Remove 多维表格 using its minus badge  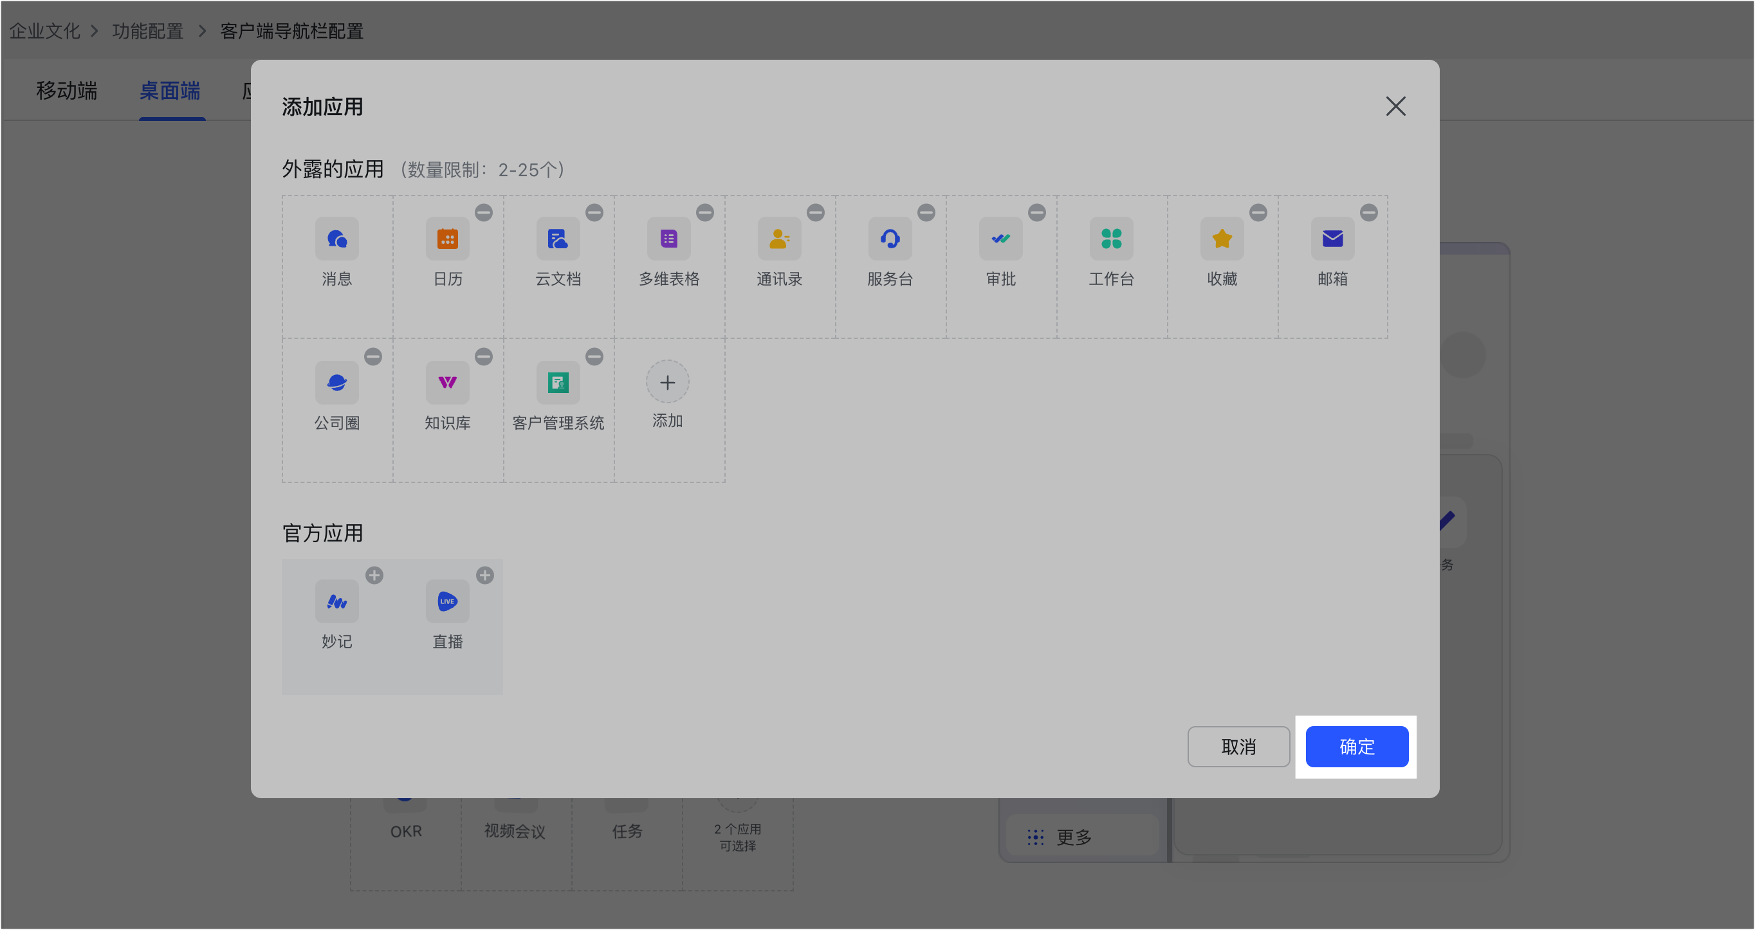[x=705, y=213]
